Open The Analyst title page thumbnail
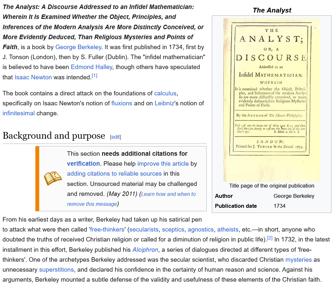 271,100
